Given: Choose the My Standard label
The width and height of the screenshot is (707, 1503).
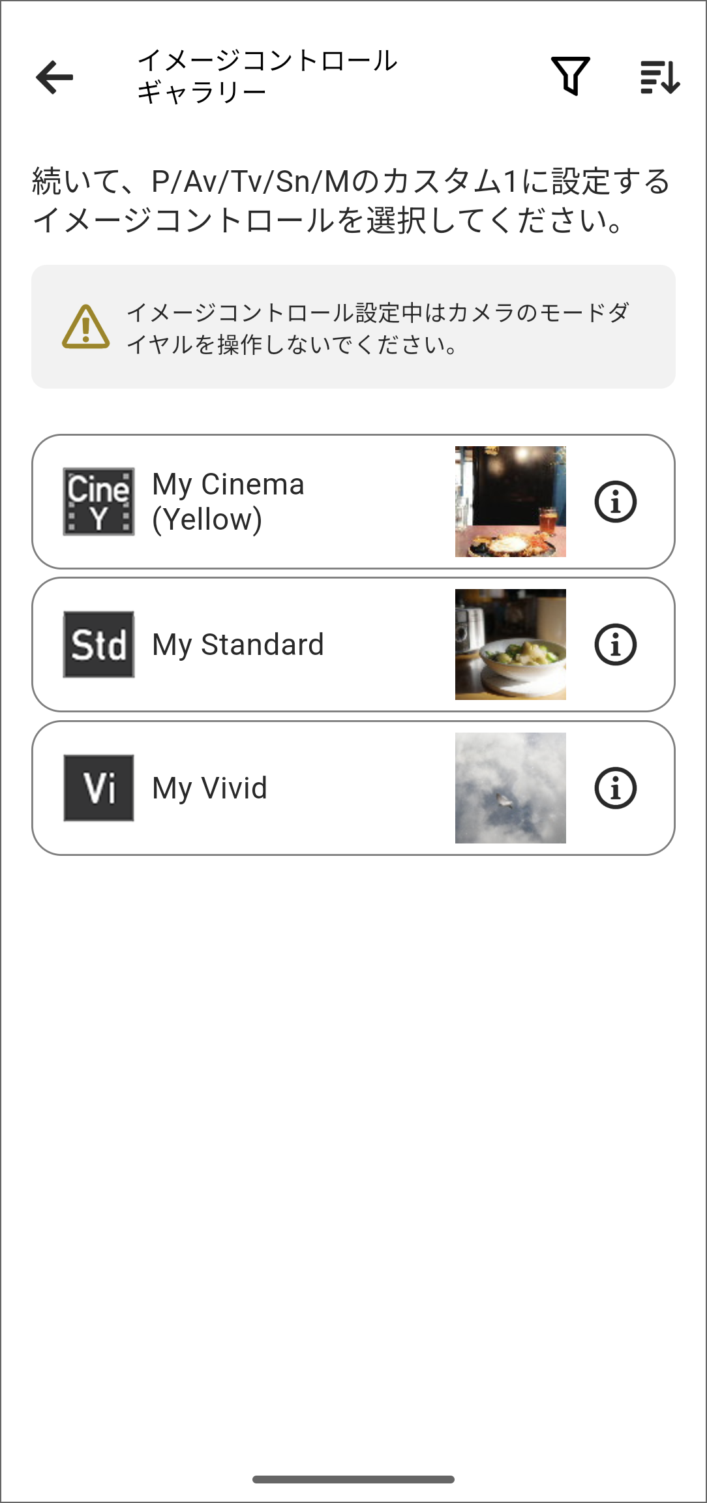Looking at the screenshot, I should (238, 645).
